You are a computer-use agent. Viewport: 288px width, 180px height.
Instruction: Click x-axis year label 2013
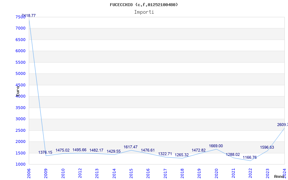pyautogui.click(x=97, y=174)
